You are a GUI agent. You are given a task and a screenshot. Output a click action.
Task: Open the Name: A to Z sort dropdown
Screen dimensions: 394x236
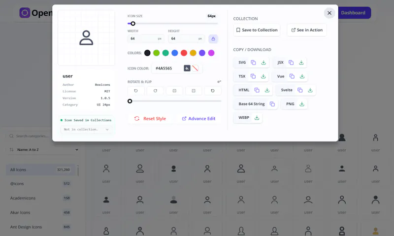click(43, 150)
